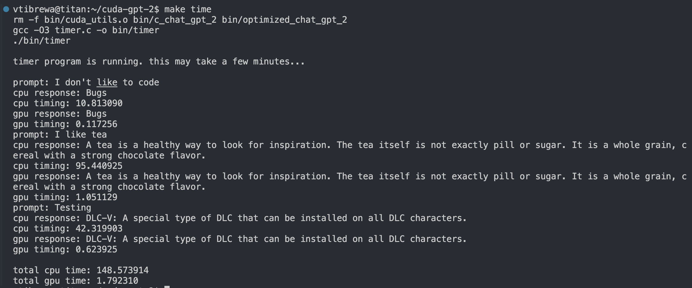The height and width of the screenshot is (288, 692).
Task: Click the cpu timing value 10.813090
Action: click(99, 103)
